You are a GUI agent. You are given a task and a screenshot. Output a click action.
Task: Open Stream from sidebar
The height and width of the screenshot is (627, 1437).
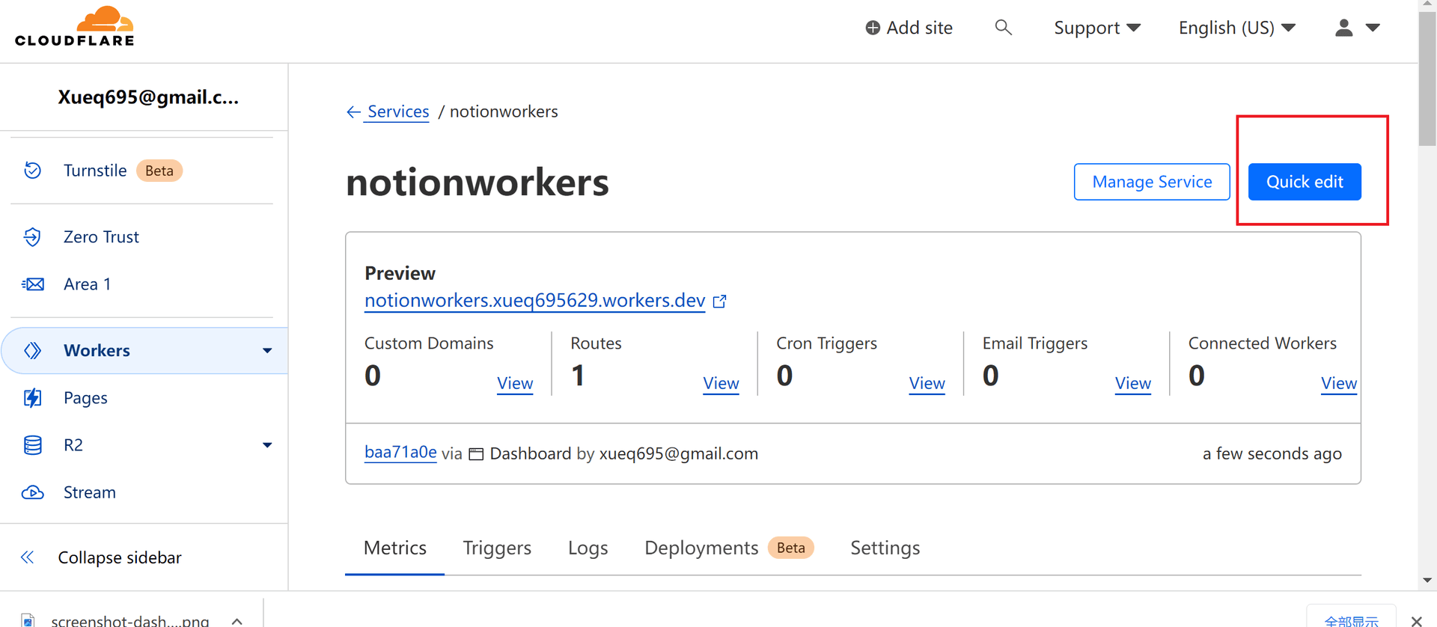tap(90, 492)
